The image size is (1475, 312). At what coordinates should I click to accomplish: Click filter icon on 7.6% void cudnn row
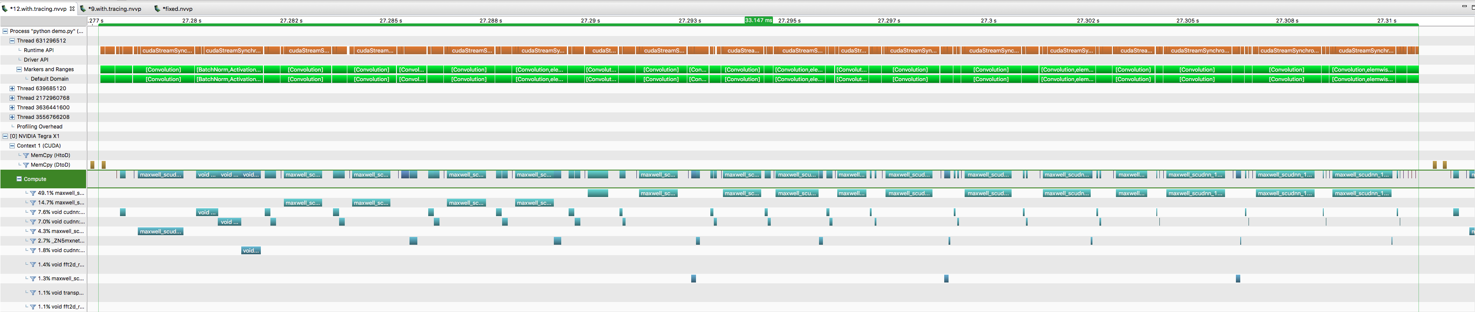click(33, 212)
